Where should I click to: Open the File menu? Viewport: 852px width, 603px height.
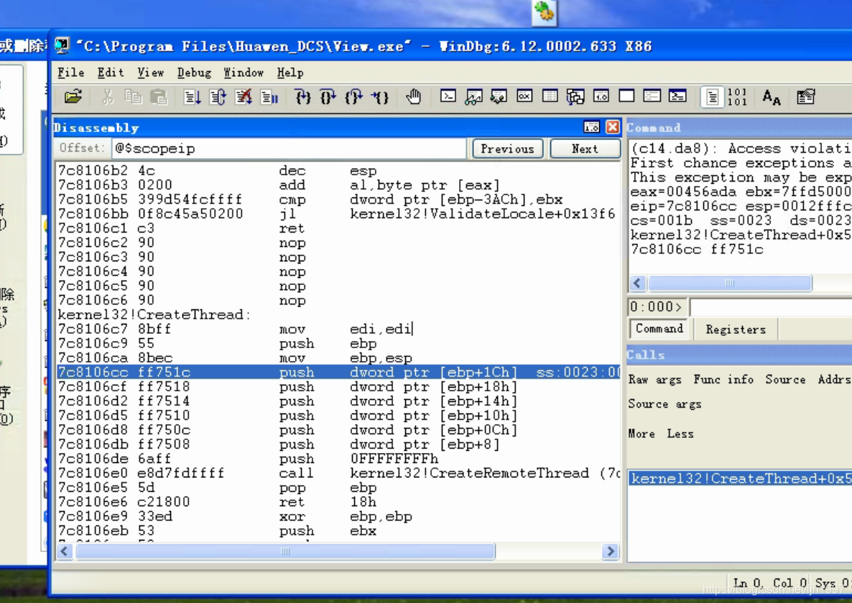point(70,73)
